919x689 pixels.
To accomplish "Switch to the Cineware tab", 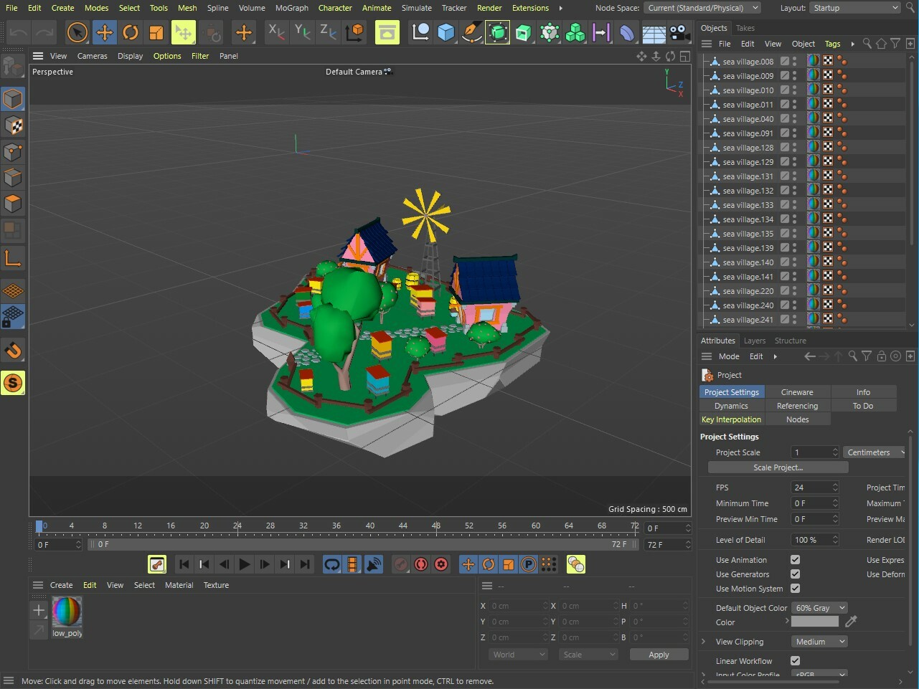I will [x=797, y=392].
